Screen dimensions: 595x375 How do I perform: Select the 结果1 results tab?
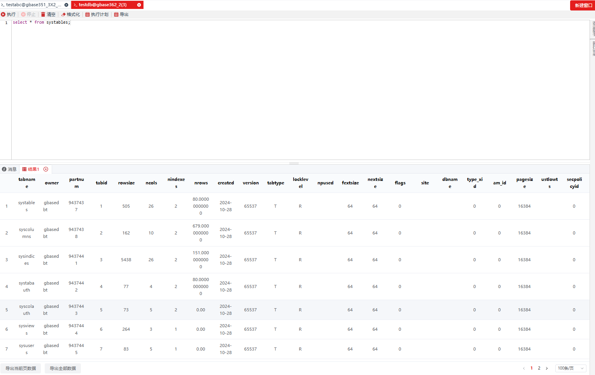[x=31, y=169]
